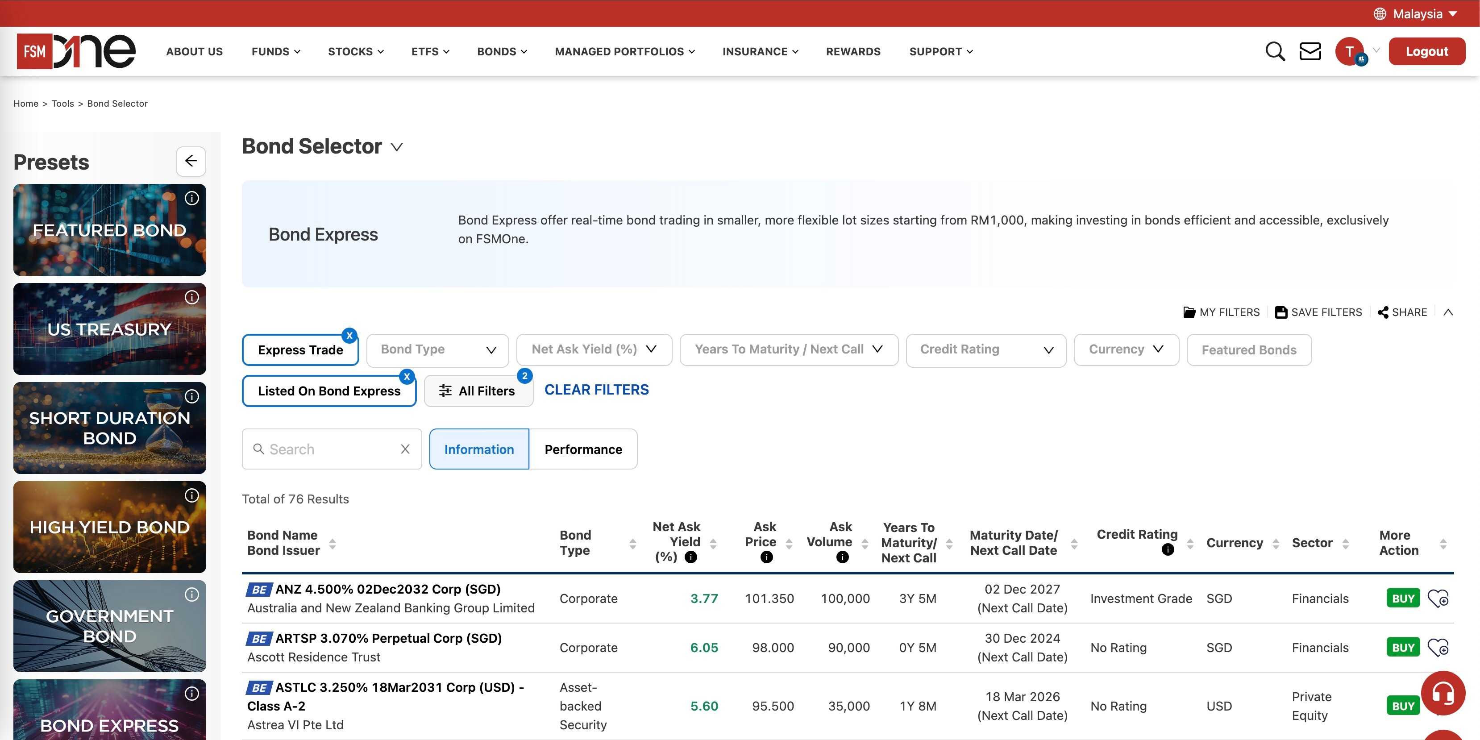Click the CLEAR FILTERS link

tap(596, 390)
